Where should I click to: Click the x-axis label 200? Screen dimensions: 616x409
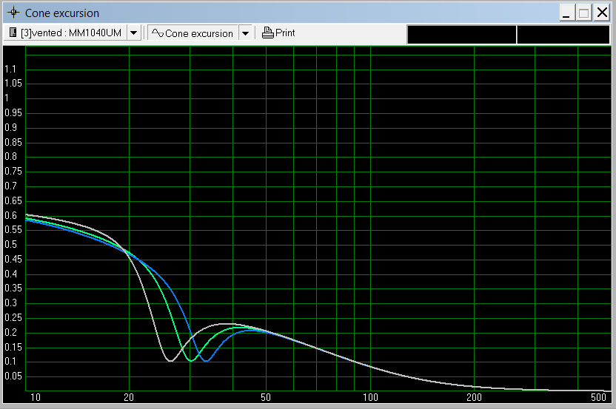[x=474, y=397]
